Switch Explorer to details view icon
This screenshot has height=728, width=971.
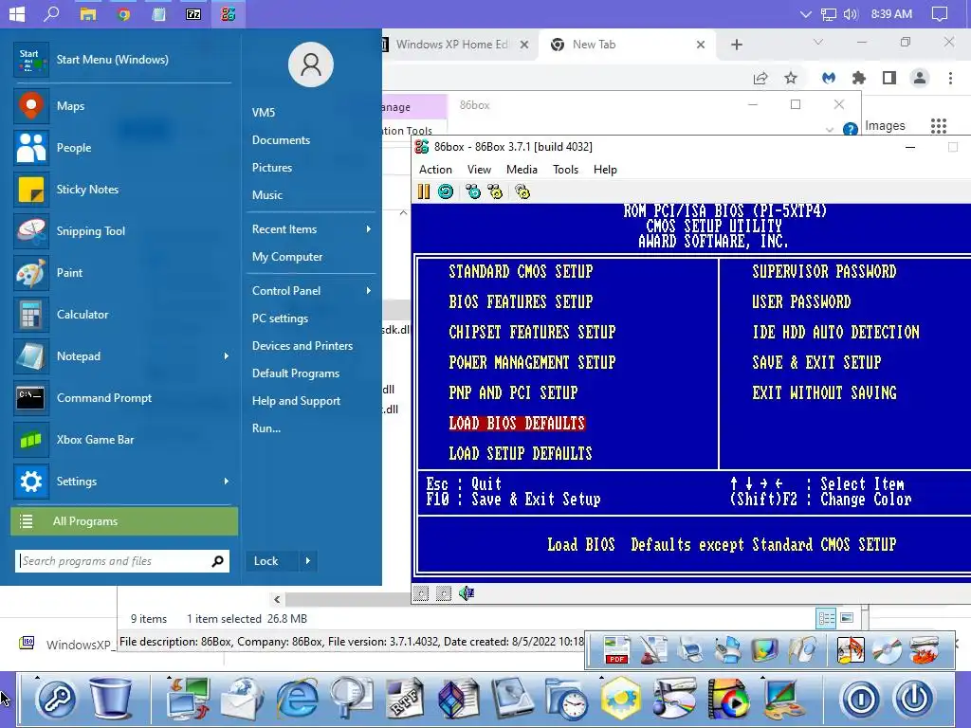coord(826,618)
